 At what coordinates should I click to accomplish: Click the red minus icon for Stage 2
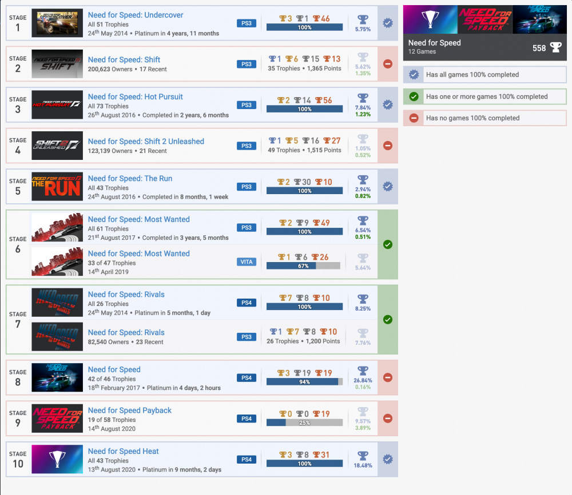coord(387,64)
